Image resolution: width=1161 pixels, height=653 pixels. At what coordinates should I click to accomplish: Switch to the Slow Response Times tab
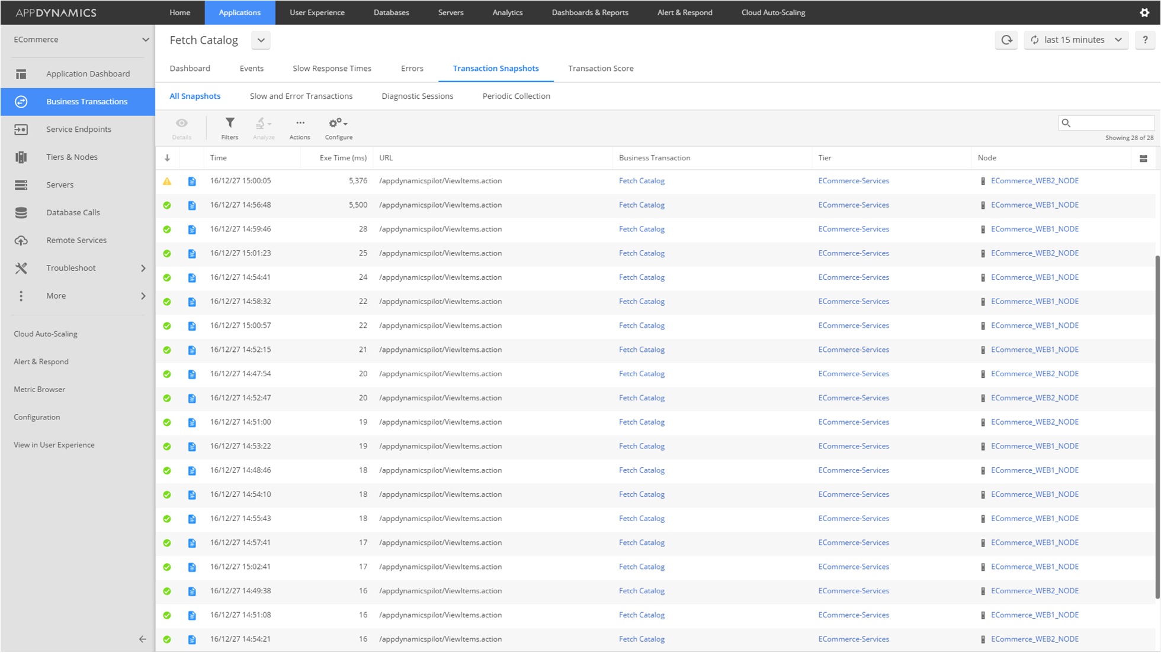332,69
